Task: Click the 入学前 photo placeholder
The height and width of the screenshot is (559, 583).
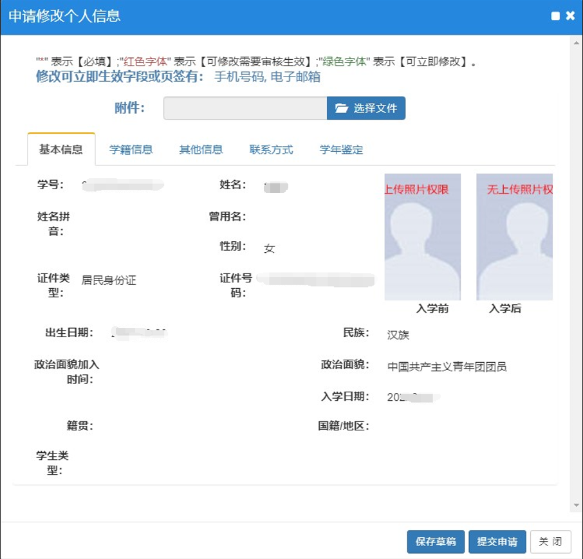Action: coord(423,237)
